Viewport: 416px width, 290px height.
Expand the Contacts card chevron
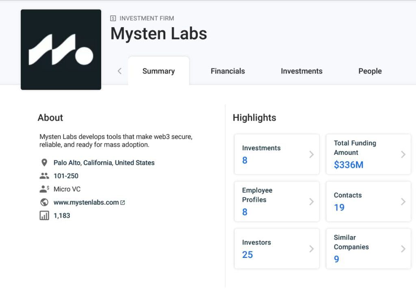403,201
